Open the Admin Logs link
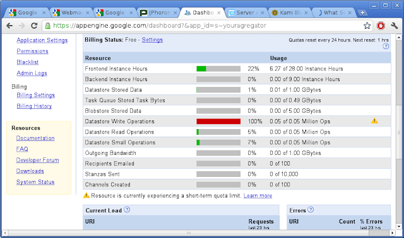404x238 pixels. [32, 73]
